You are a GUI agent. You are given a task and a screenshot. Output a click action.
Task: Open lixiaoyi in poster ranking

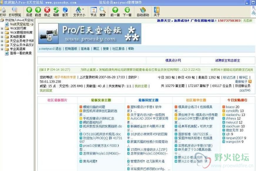[230, 107]
